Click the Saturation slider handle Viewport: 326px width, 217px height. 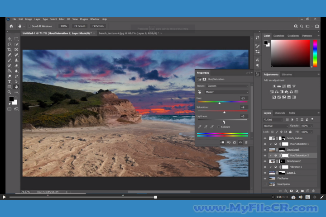pos(224,112)
